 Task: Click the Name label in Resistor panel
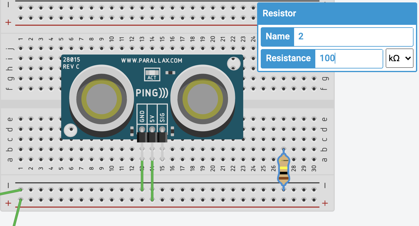click(x=278, y=37)
